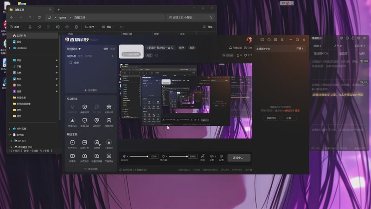Click 取消 next to the title

point(192,48)
